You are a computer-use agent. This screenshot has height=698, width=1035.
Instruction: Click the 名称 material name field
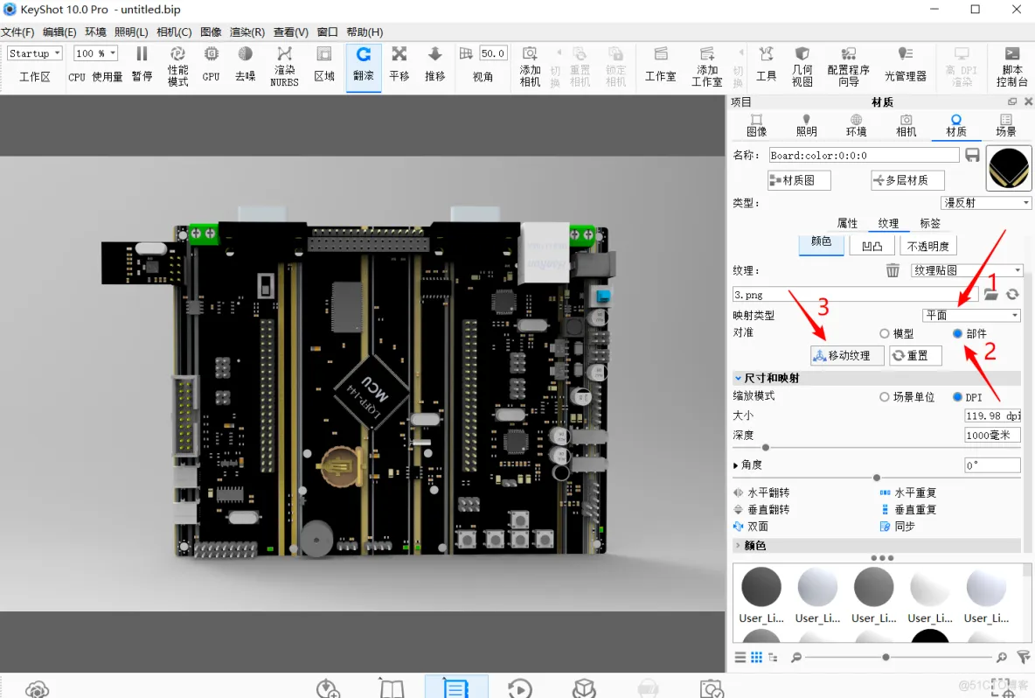[x=864, y=155]
